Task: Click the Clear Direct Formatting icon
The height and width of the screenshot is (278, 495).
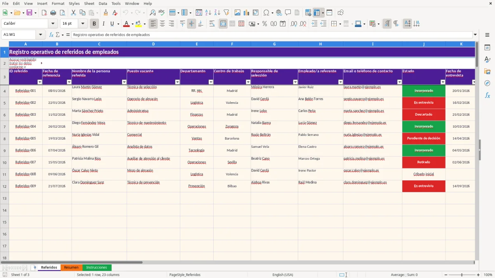Action: (115, 13)
